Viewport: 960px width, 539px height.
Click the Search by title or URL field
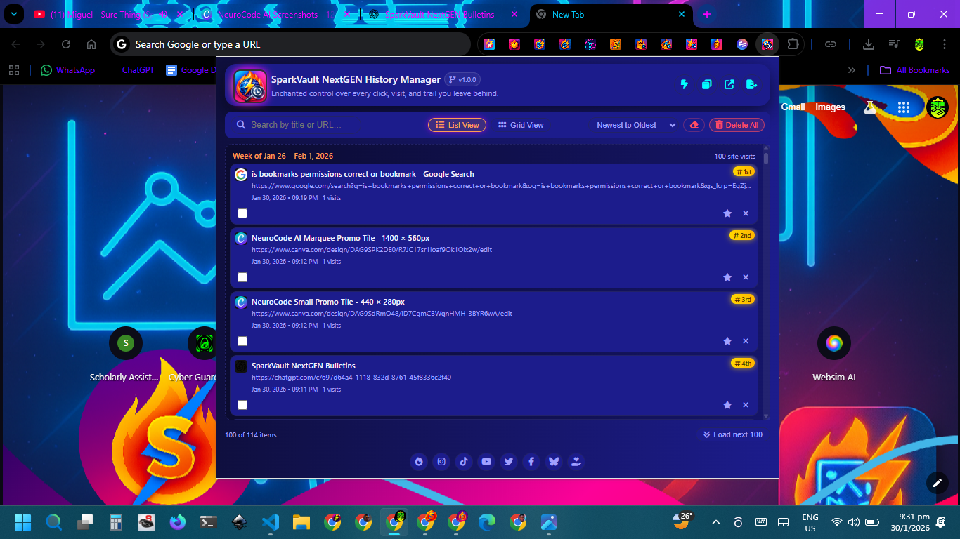tap(330, 125)
